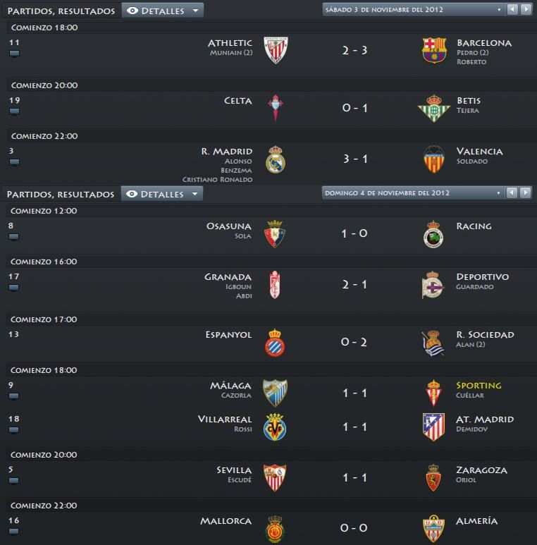Expand the Domingo 4 de Noviembre date selector
Viewport: 537px width, 545px height.
[x=413, y=193]
